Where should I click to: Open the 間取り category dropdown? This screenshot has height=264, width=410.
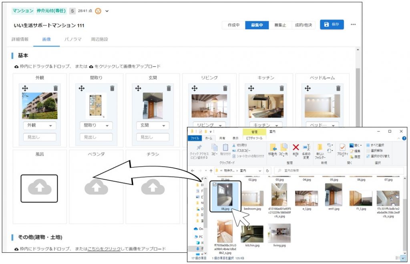[x=96, y=125]
